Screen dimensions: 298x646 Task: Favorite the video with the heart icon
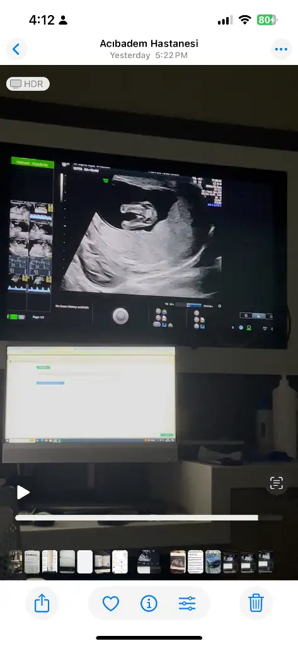click(x=111, y=604)
